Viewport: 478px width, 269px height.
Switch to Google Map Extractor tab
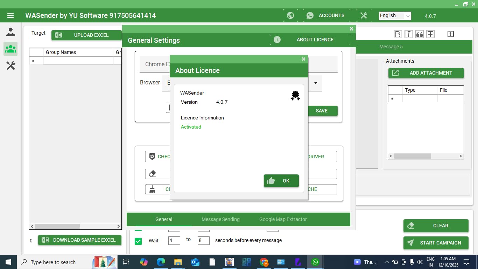pyautogui.click(x=283, y=219)
